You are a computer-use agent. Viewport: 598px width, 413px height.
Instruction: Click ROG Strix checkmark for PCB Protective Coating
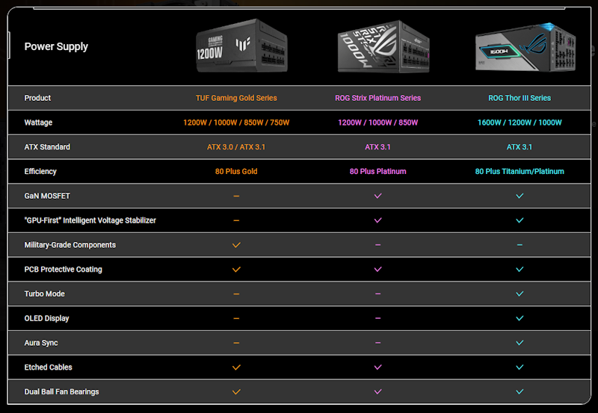(377, 269)
